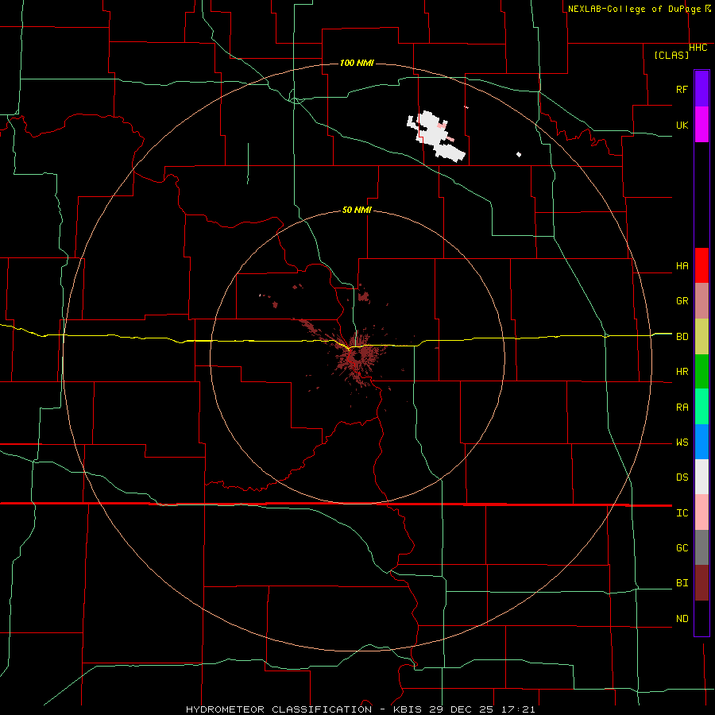Click the BI biological brown swatch
Screen dimensions: 715x715
701,583
